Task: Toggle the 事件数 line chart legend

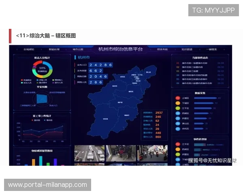Action: click(x=48, y=120)
